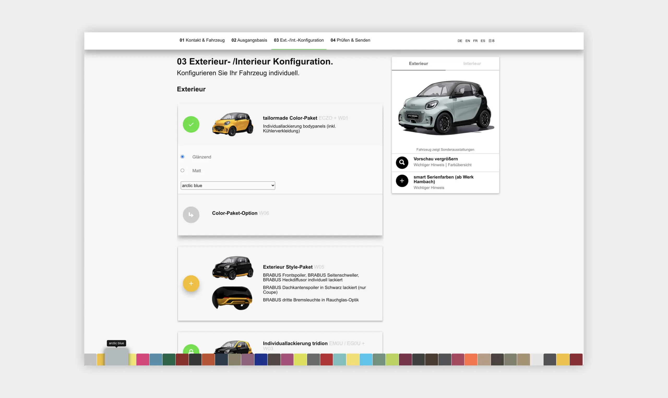Switch language to ES
668x398 pixels.
coord(483,41)
